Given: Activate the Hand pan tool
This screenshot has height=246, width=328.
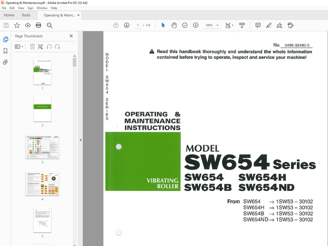Looking at the screenshot, I should click(174, 25).
